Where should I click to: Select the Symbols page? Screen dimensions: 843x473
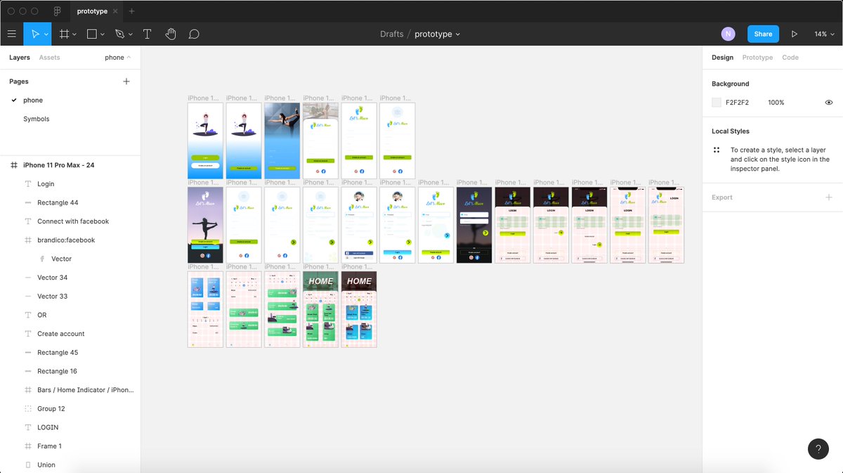pyautogui.click(x=37, y=119)
